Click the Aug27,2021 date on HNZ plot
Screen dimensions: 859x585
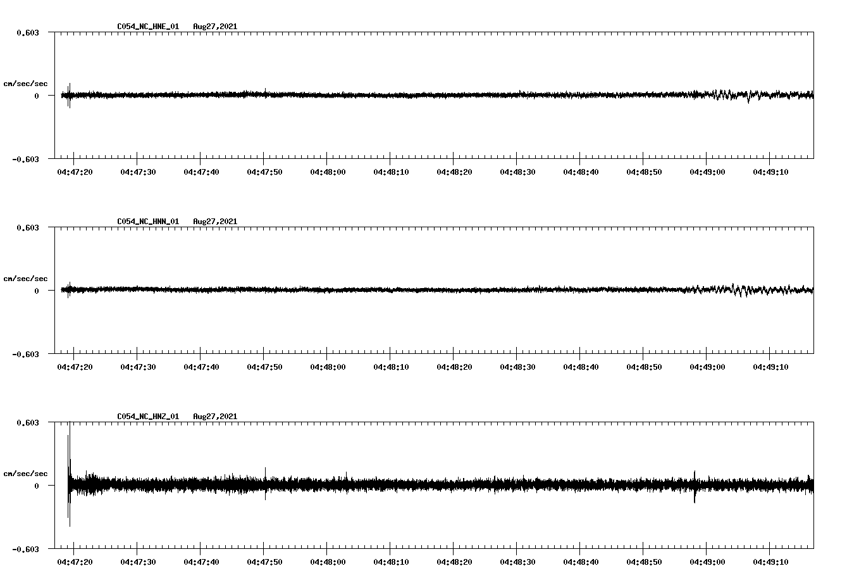(x=215, y=417)
